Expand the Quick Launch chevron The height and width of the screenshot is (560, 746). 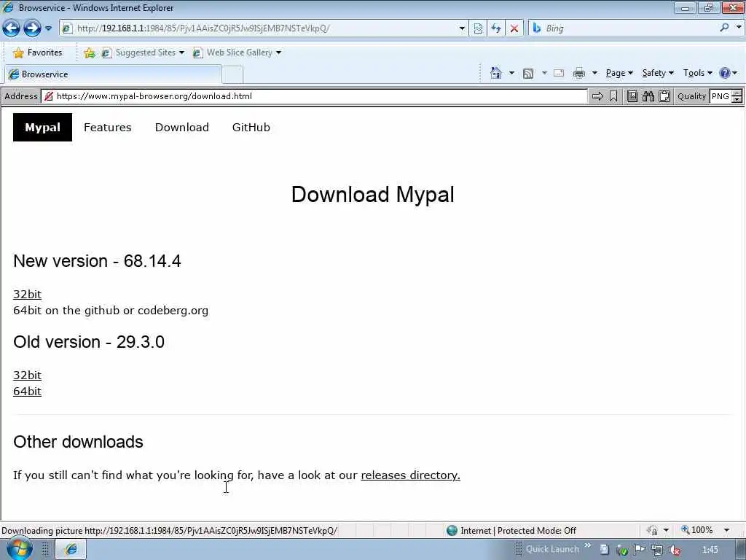coord(588,545)
